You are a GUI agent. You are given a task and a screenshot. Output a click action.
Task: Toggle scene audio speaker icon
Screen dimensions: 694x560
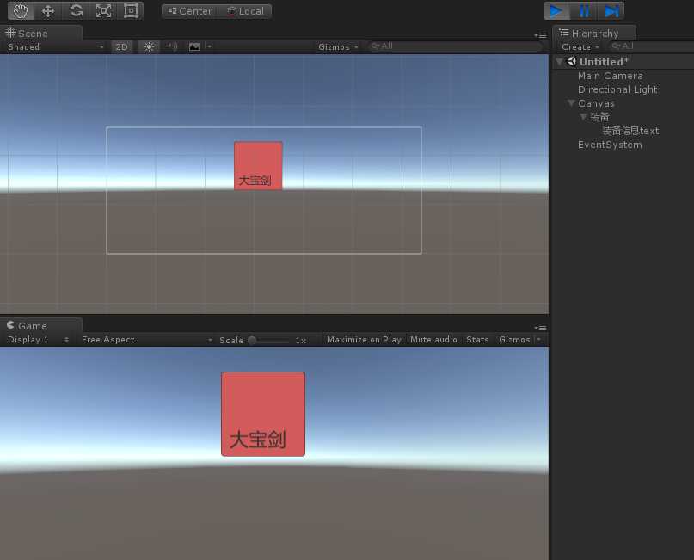pos(172,46)
